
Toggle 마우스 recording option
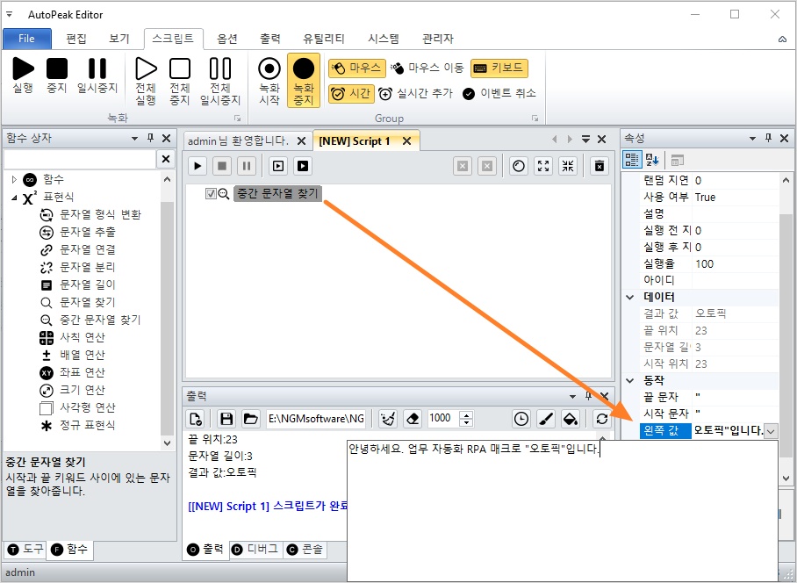(x=357, y=68)
